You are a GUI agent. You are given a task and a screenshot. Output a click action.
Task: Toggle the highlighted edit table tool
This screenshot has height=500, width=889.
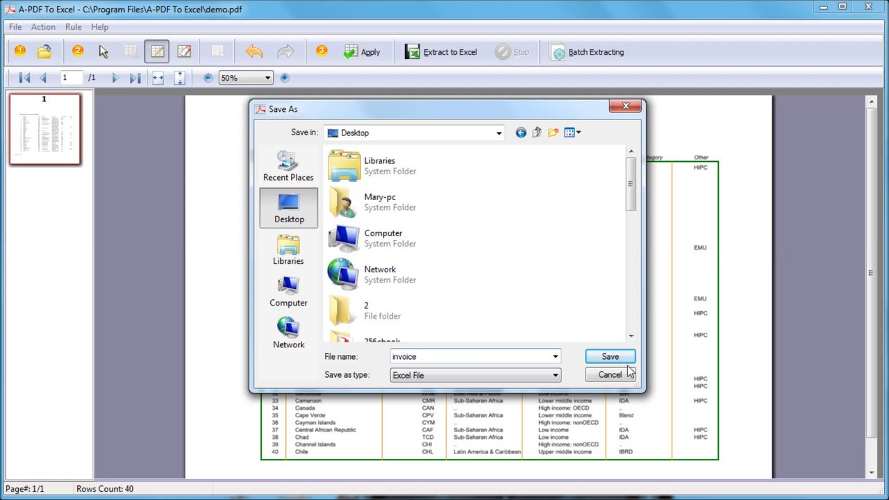[158, 52]
